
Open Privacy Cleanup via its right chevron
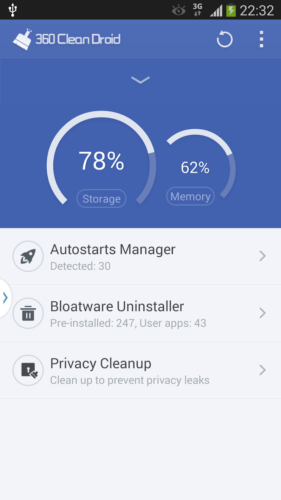262,370
